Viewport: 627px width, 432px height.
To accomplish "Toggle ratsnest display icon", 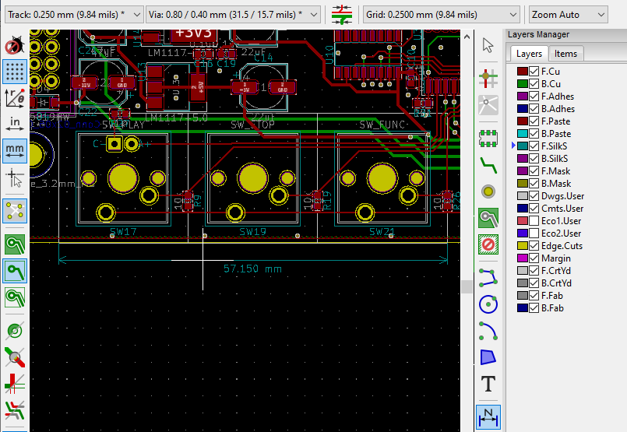I will coord(15,211).
